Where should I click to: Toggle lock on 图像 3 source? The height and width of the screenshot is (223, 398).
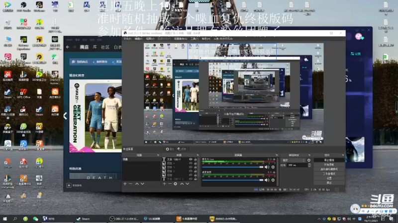pos(196,167)
